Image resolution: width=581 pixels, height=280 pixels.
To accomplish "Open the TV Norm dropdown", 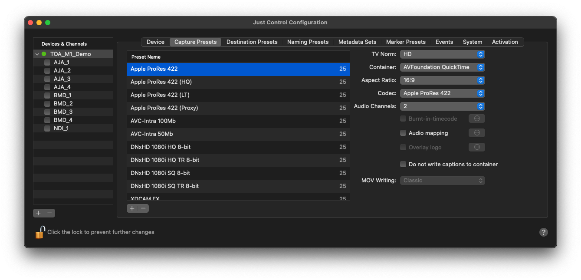I will click(x=442, y=54).
